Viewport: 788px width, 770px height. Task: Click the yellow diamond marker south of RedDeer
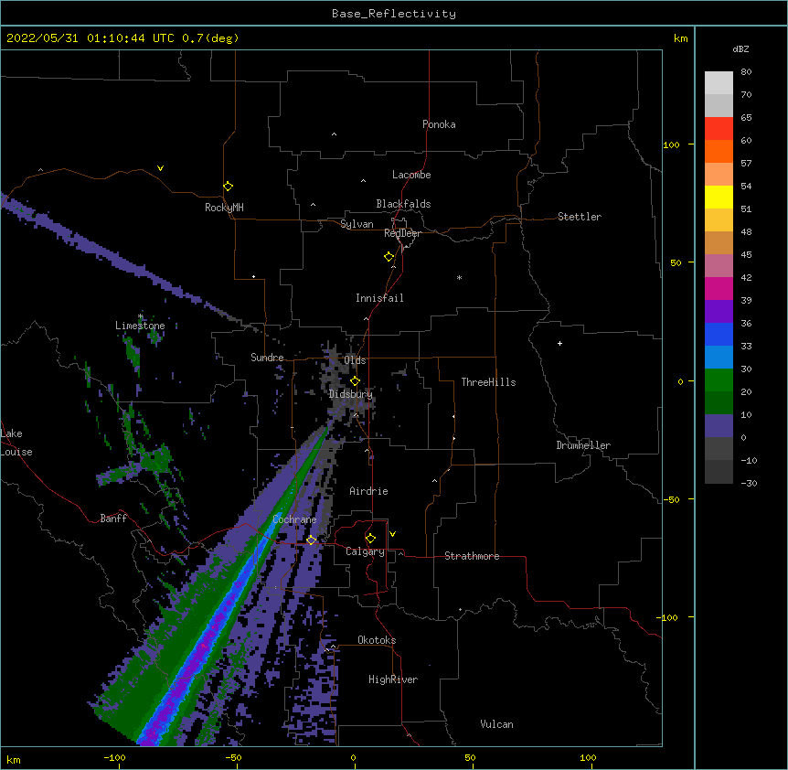tap(389, 256)
